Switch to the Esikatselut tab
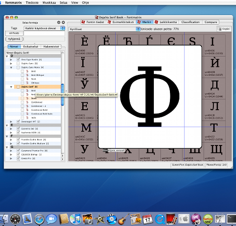 click(31, 47)
